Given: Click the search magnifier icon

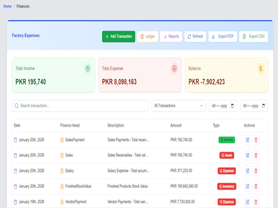Looking at the screenshot, I should [x=17, y=106].
